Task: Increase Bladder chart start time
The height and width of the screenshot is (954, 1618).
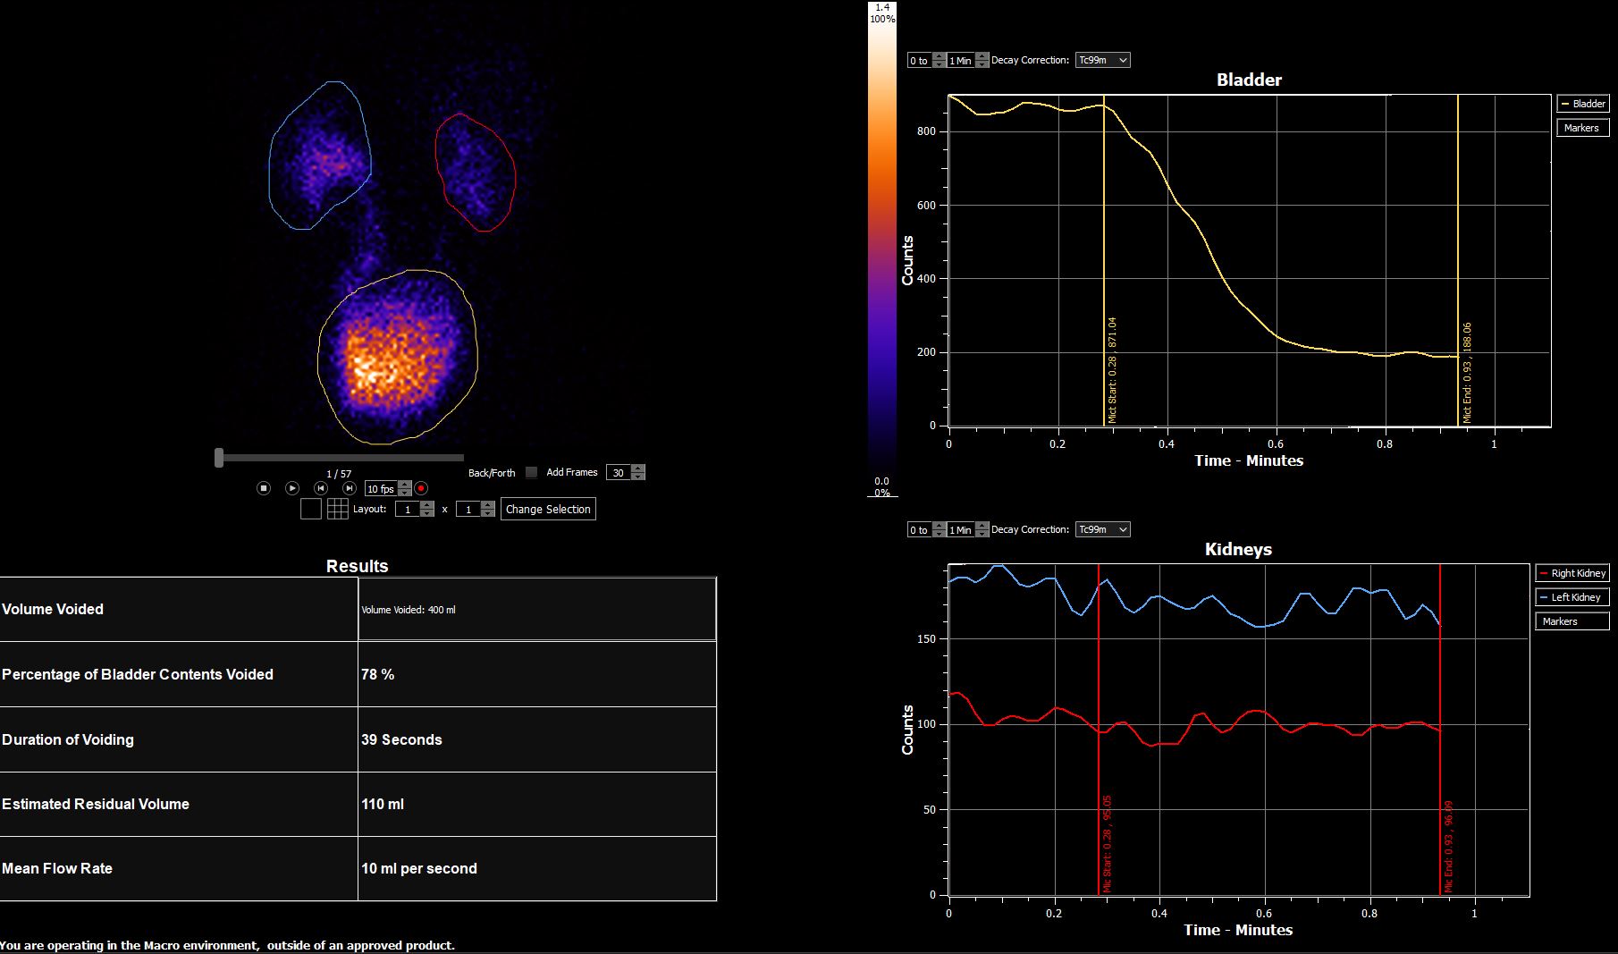Action: [939, 56]
